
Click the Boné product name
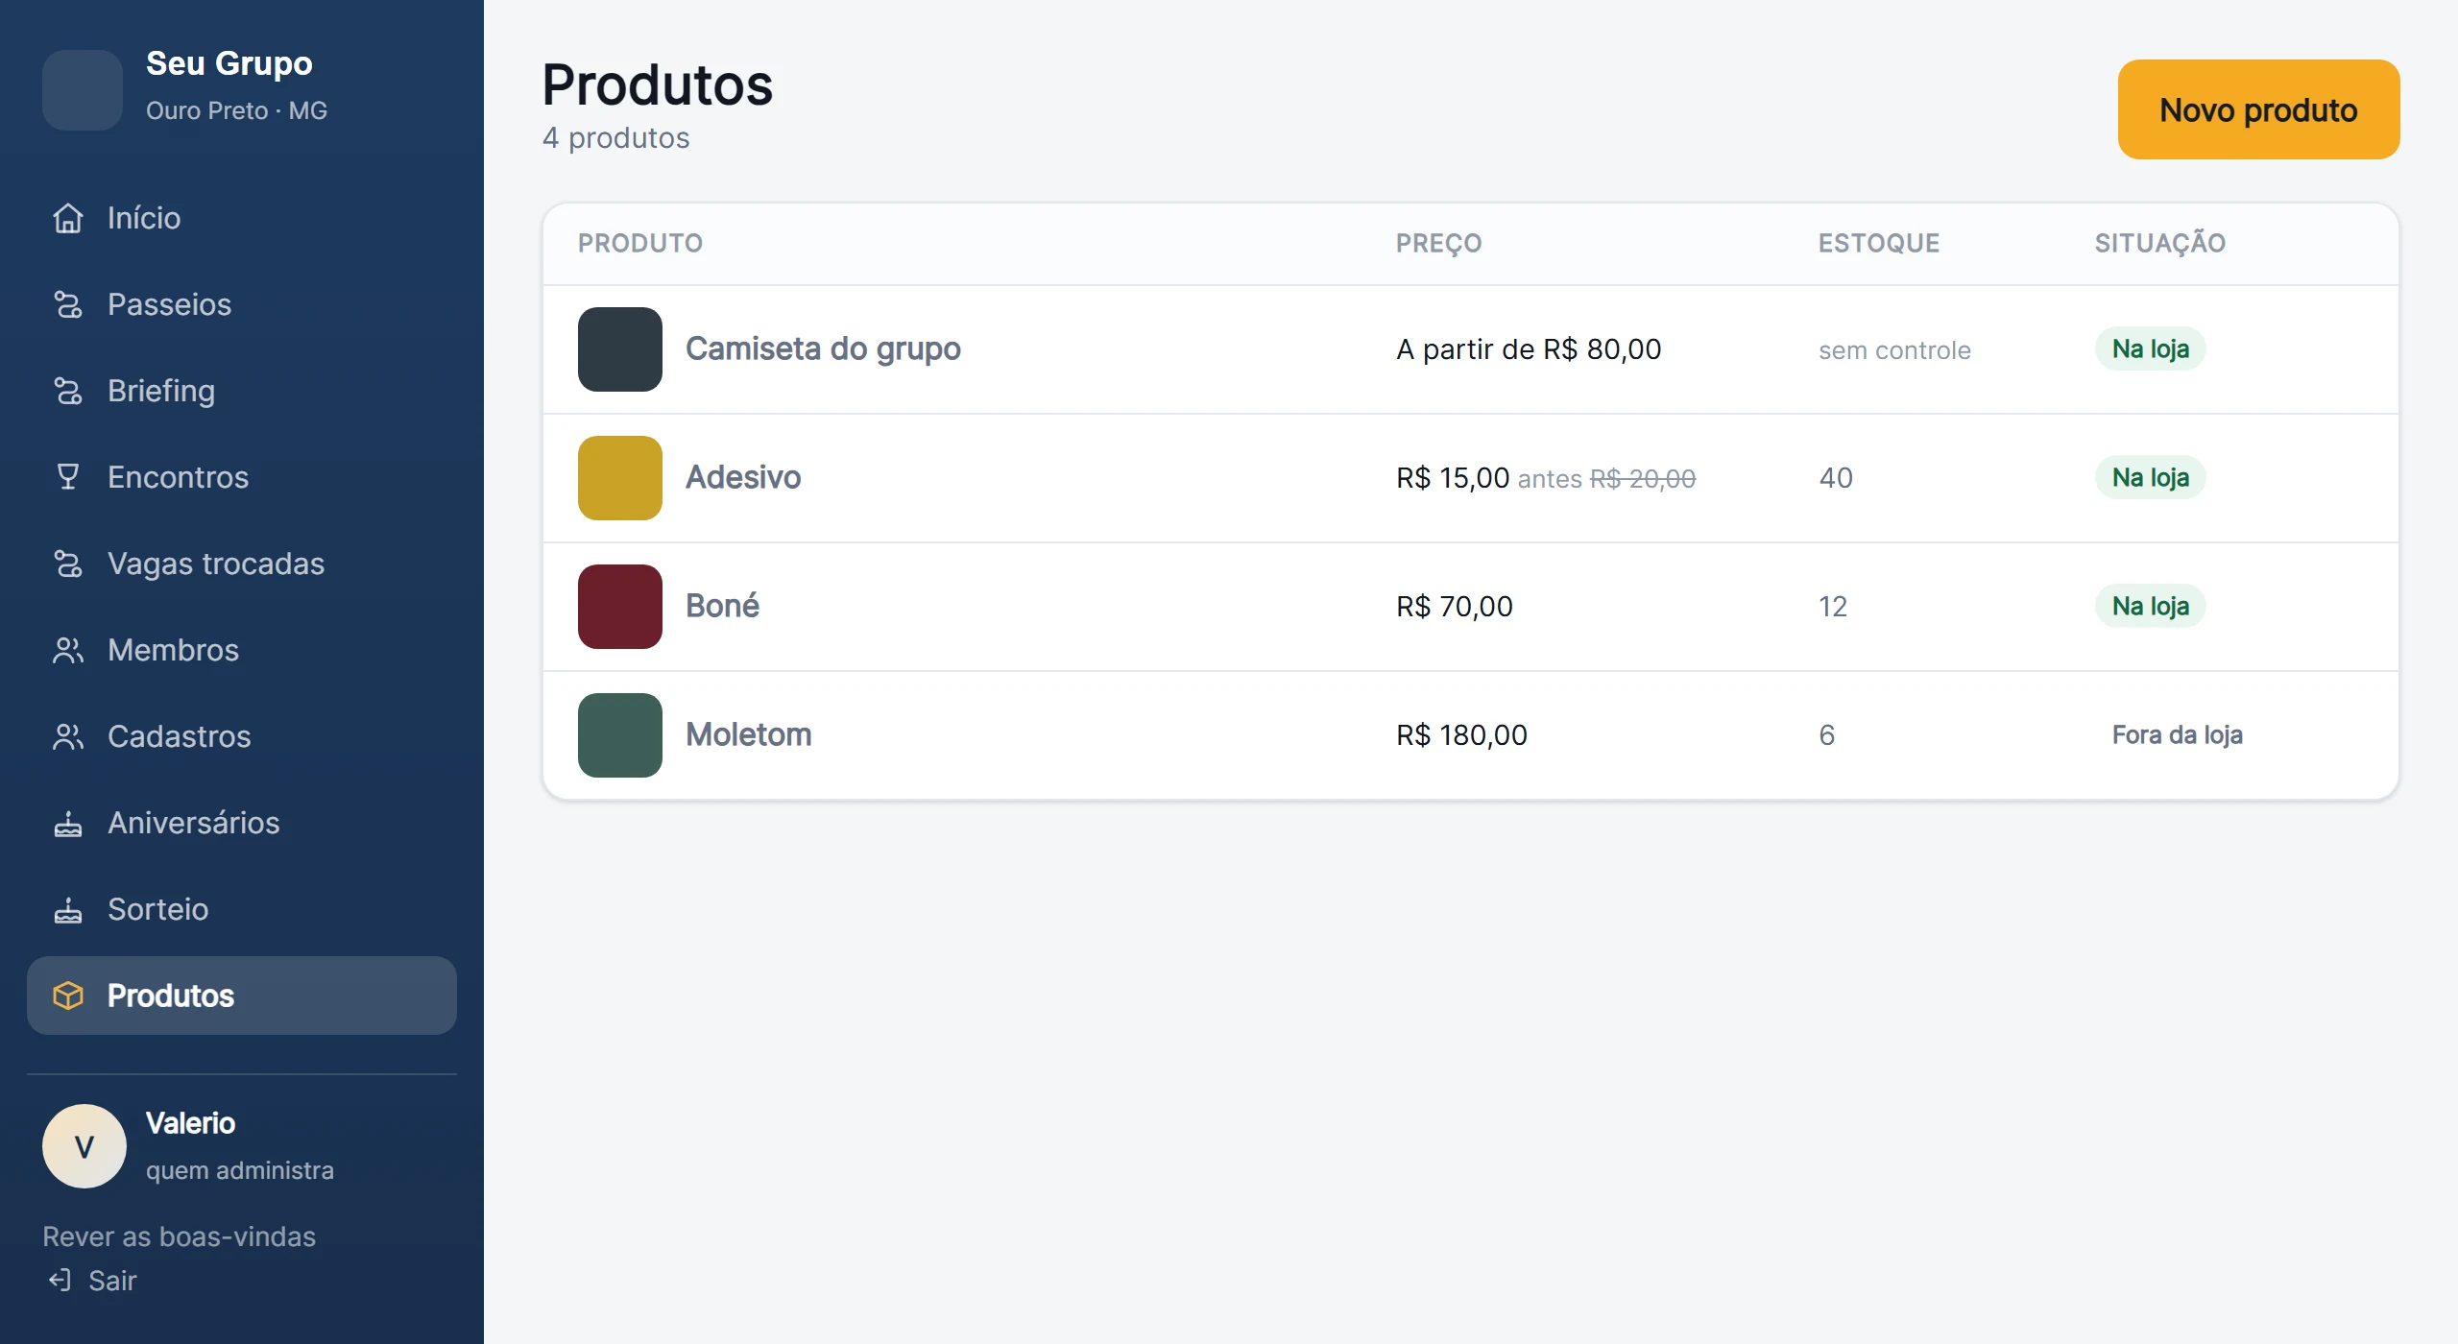click(722, 606)
